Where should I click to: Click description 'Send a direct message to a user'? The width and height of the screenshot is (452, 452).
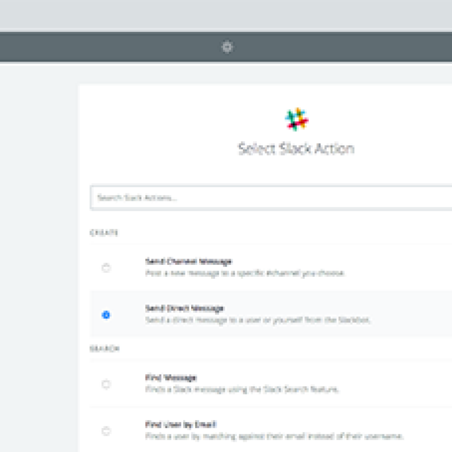click(258, 320)
